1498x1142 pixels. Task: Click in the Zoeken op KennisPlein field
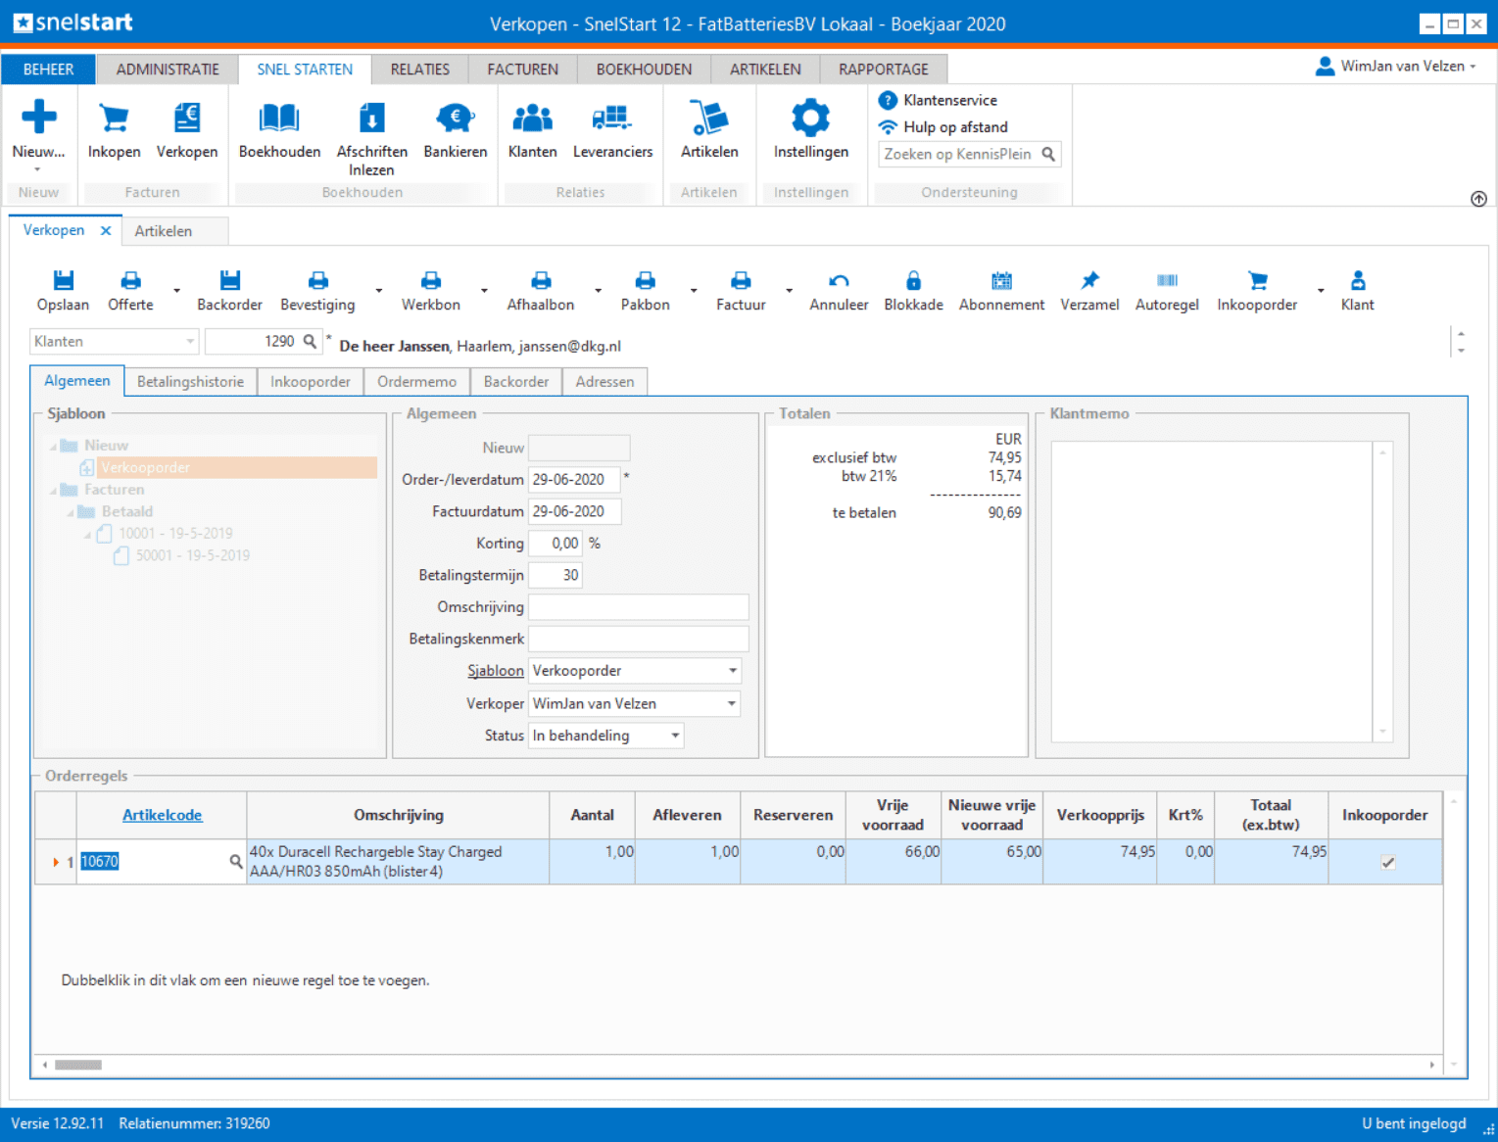tap(959, 154)
